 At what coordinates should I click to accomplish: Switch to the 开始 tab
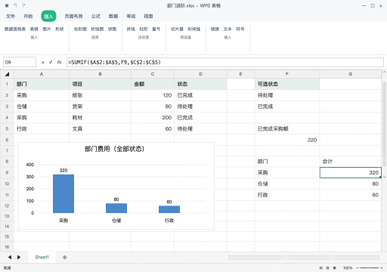tap(28, 17)
